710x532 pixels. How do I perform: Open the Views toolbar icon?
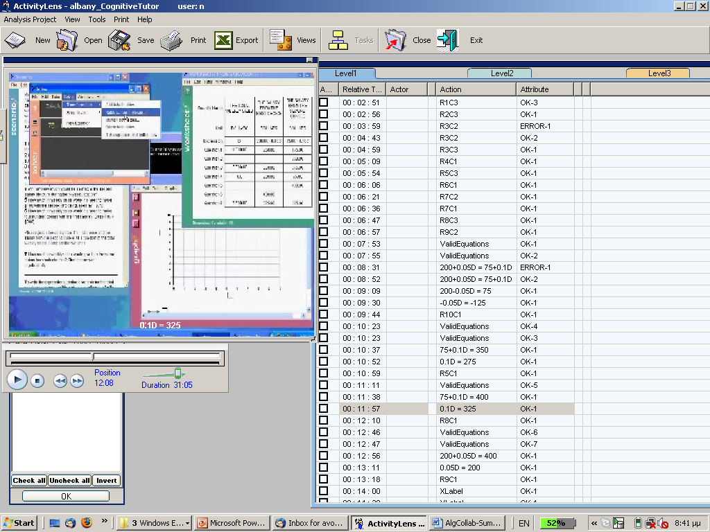pos(281,40)
